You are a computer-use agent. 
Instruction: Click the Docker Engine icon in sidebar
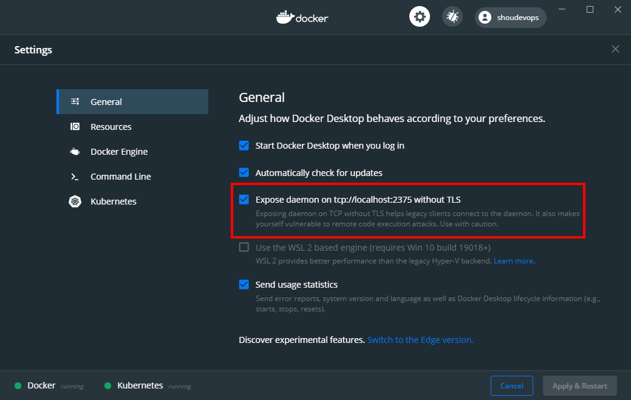tap(75, 152)
